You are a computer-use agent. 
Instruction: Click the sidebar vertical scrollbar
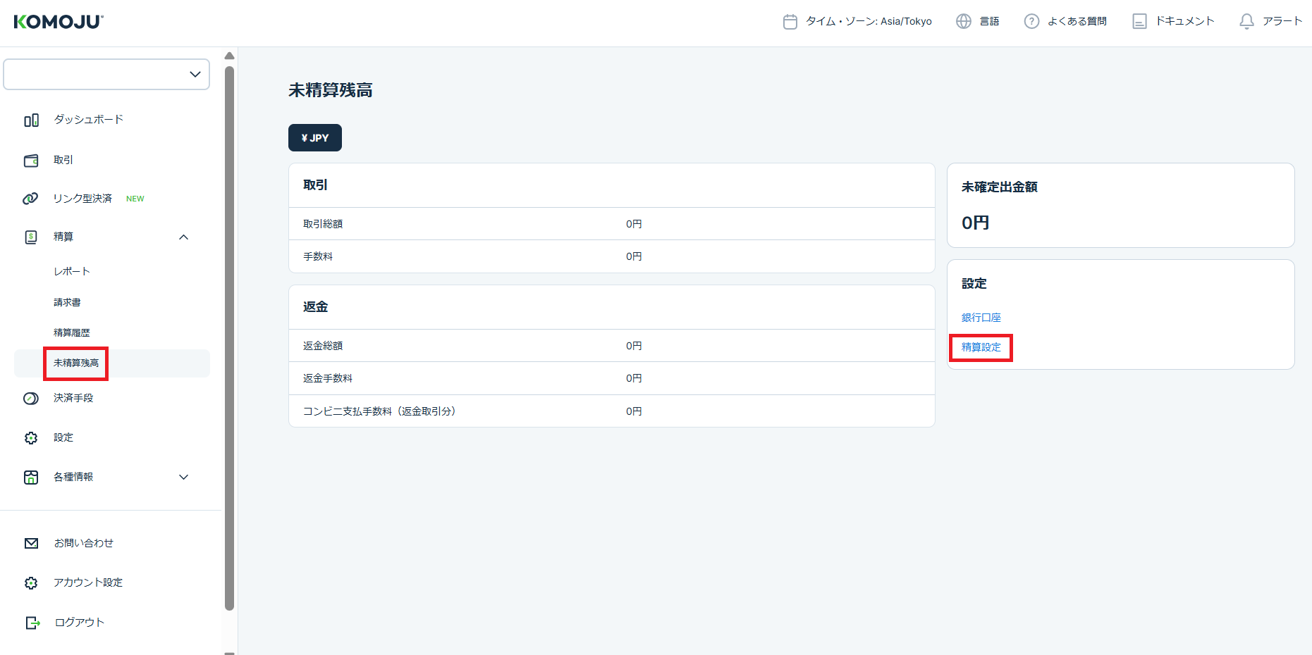(229, 338)
